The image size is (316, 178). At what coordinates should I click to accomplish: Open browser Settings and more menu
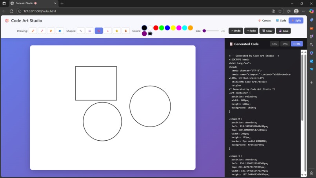tap(303, 11)
